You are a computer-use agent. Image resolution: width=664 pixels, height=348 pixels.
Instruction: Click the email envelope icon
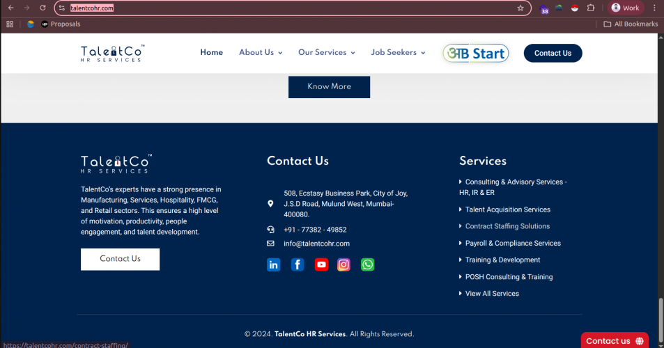coord(270,244)
